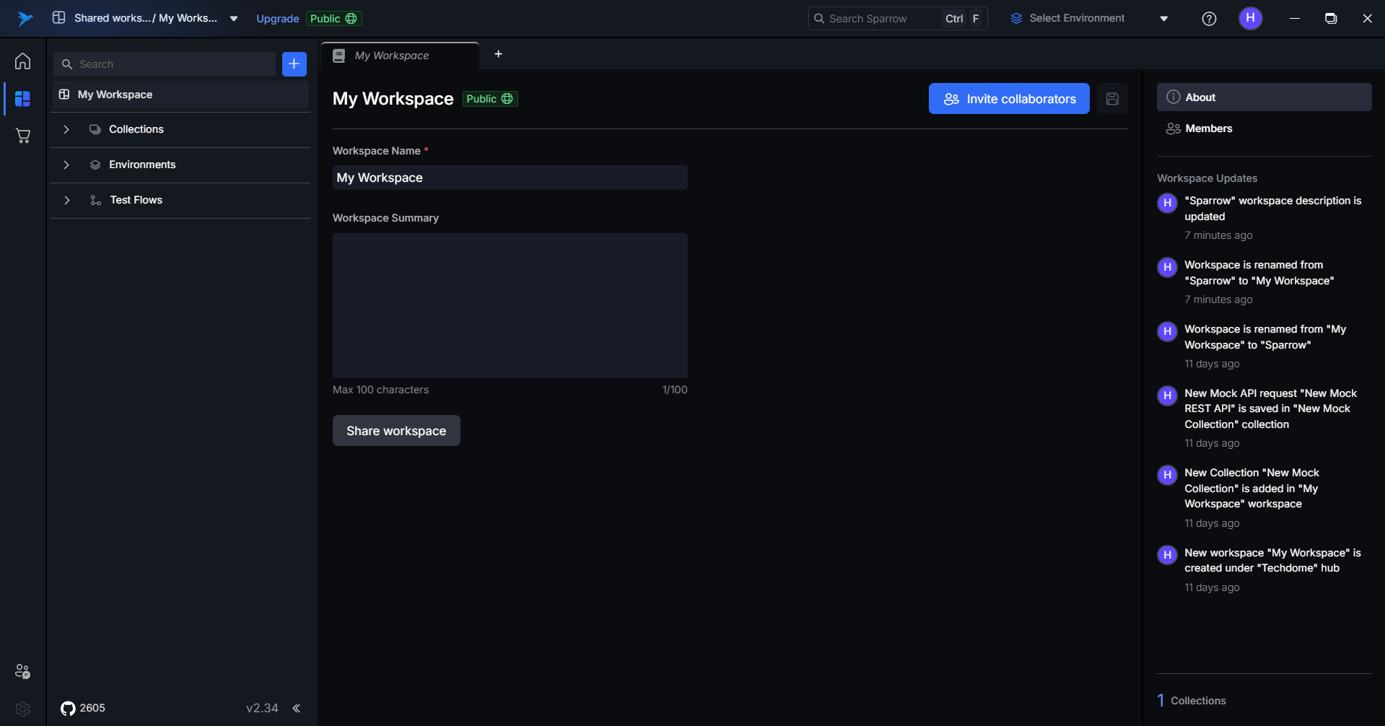This screenshot has width=1385, height=726.
Task: Switch to the Members tab
Action: pyautogui.click(x=1208, y=128)
